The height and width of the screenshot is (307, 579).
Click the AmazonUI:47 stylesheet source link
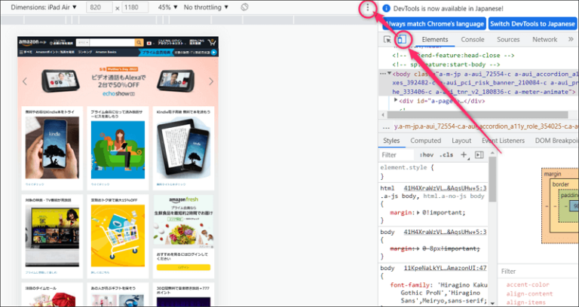(x=445, y=268)
